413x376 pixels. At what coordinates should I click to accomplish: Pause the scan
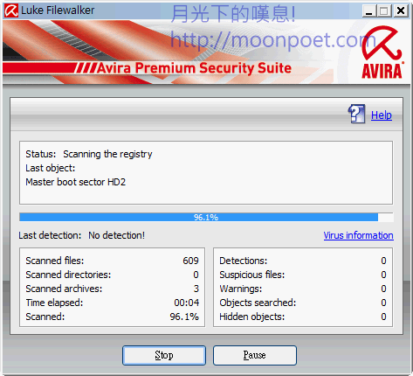(255, 355)
